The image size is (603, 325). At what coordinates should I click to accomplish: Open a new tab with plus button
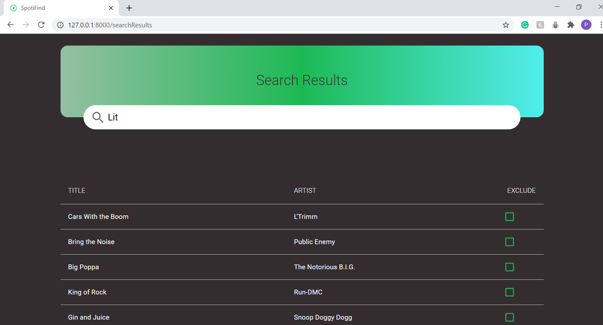click(129, 8)
